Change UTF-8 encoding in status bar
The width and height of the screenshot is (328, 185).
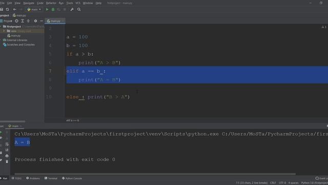tap(282, 183)
